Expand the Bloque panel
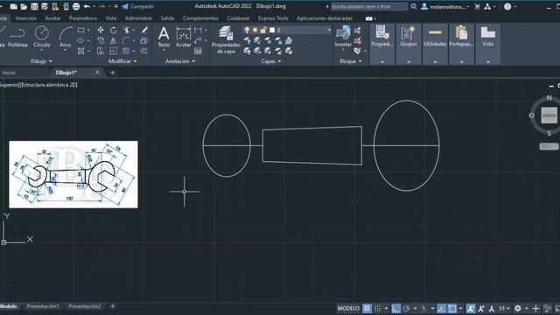560x315 pixels. [351, 61]
